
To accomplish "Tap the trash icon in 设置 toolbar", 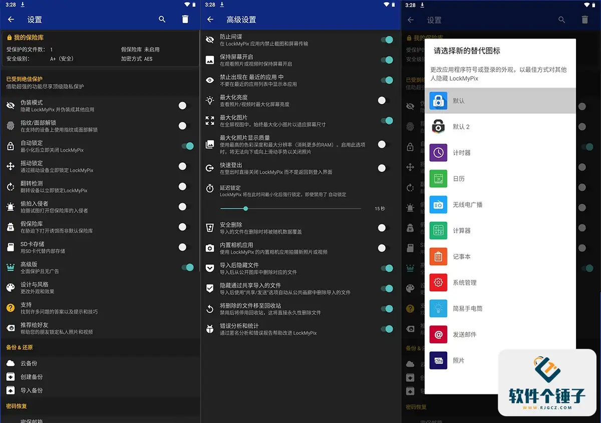I will (x=185, y=20).
